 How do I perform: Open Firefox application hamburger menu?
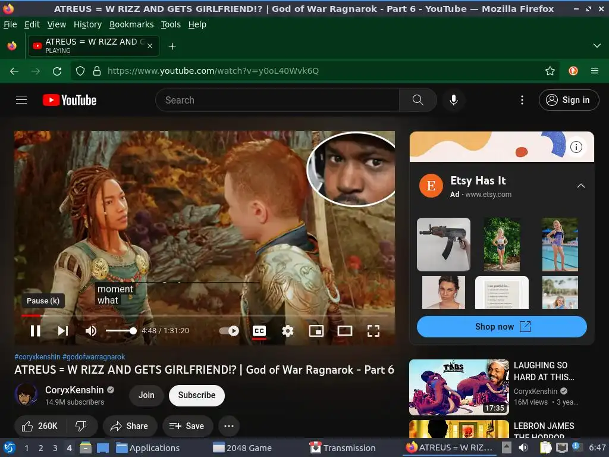(594, 71)
